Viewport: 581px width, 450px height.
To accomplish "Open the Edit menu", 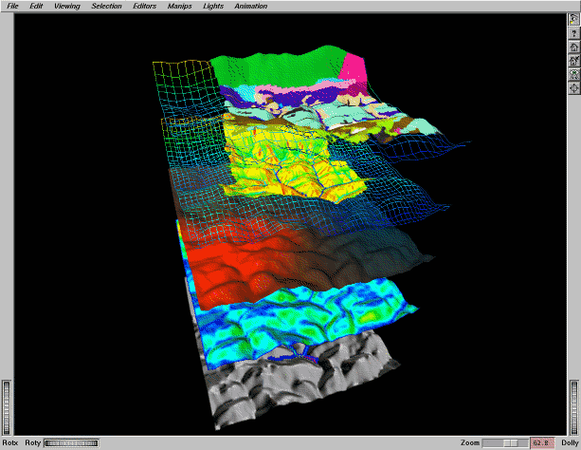I will pyautogui.click(x=36, y=6).
